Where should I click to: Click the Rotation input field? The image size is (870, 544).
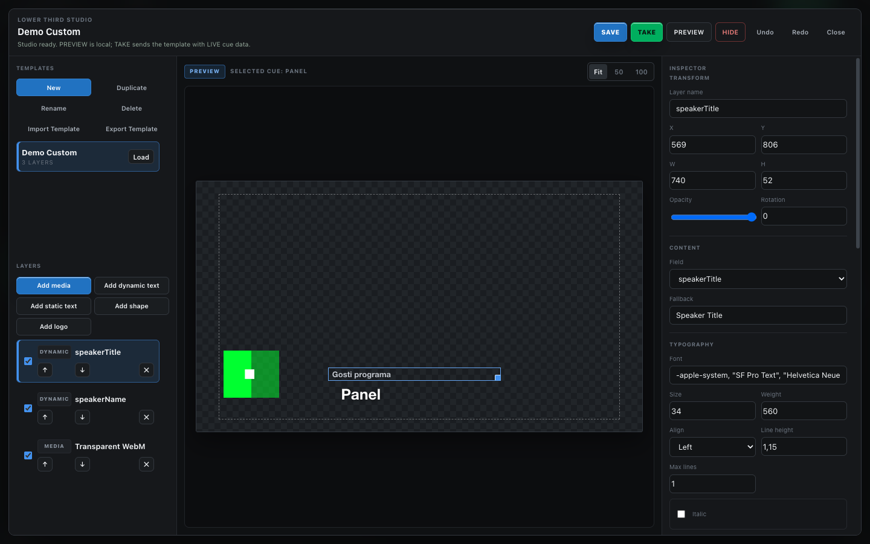[804, 216]
